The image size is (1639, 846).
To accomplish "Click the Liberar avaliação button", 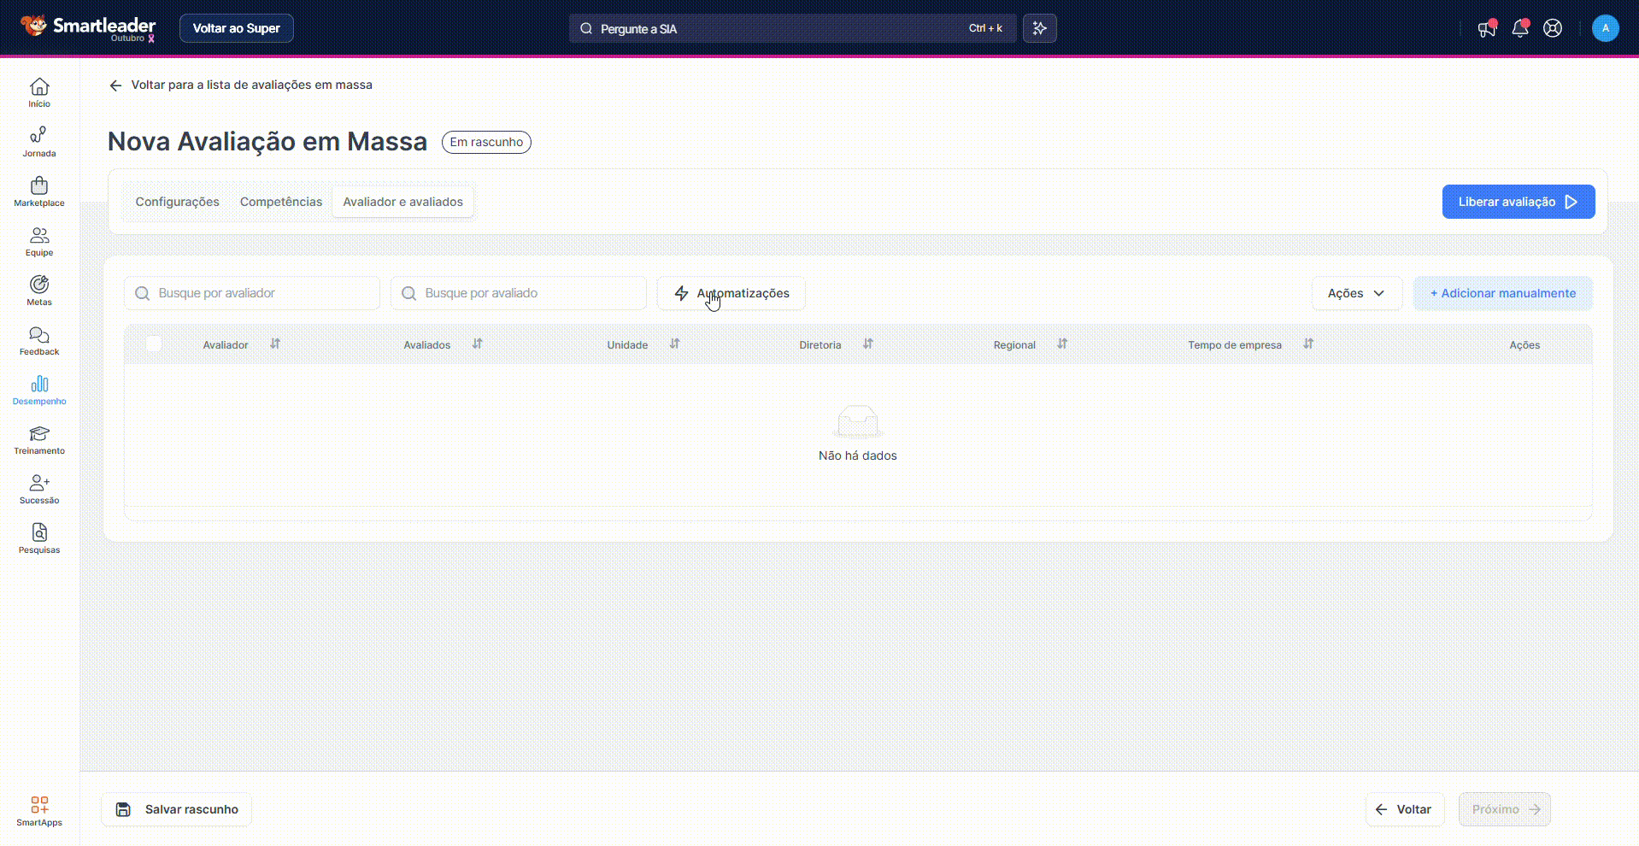I will [1518, 202].
